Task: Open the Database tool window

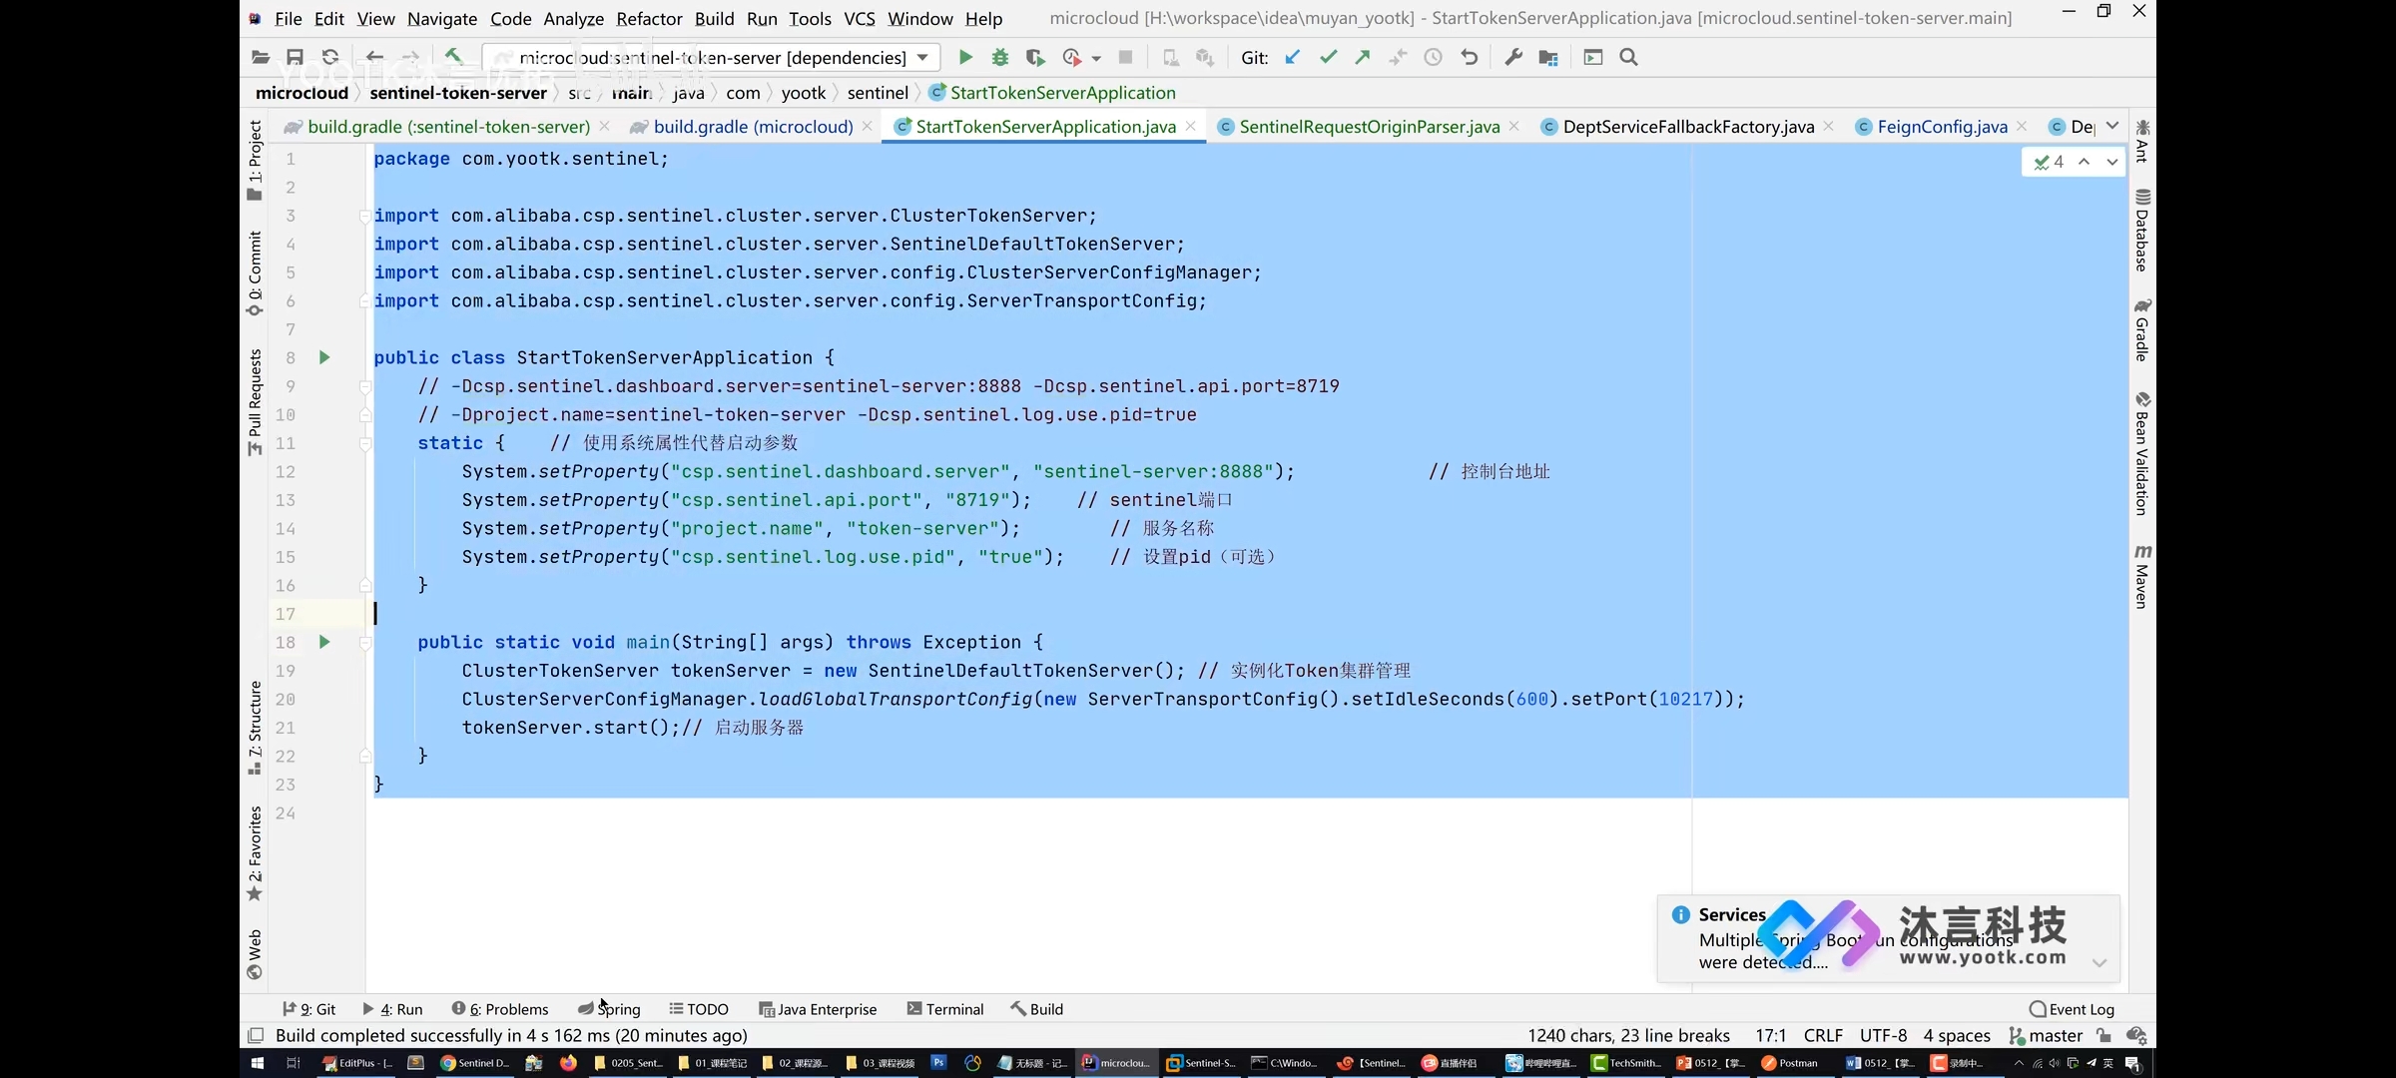Action: point(2142,231)
